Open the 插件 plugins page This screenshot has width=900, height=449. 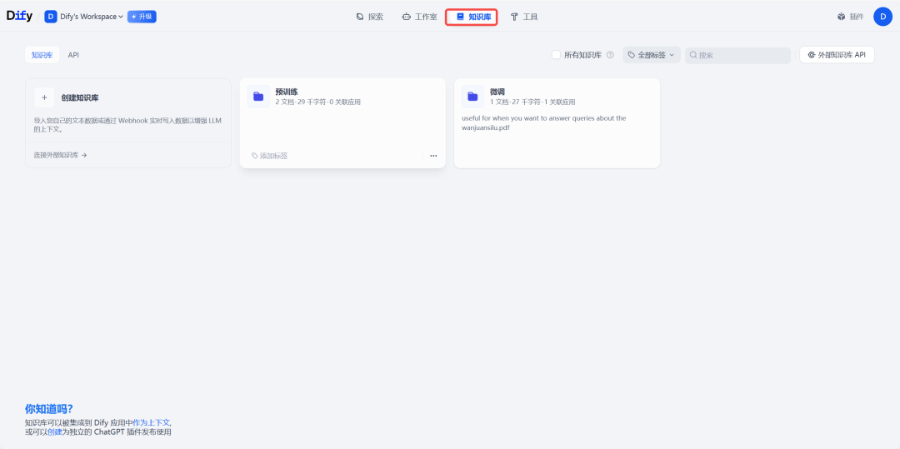pyautogui.click(x=850, y=17)
